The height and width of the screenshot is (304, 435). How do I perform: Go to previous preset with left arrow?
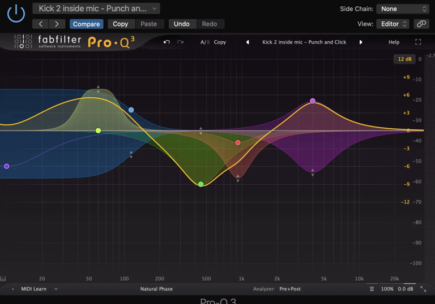pyautogui.click(x=41, y=24)
